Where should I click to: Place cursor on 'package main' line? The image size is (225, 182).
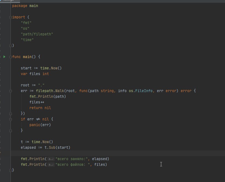click(25, 6)
